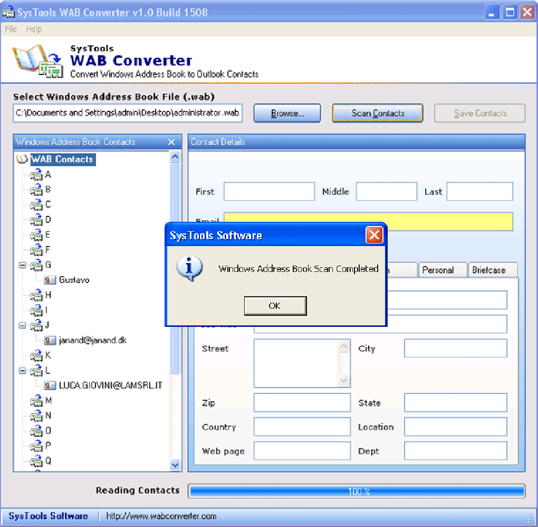
Task: Click the Browse button
Action: click(x=287, y=113)
